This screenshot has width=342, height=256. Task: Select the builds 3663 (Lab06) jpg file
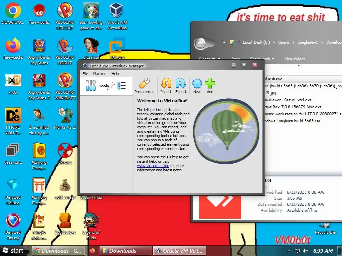point(303,86)
